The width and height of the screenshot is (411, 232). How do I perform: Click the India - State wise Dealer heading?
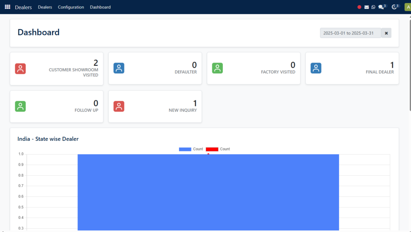coord(48,139)
